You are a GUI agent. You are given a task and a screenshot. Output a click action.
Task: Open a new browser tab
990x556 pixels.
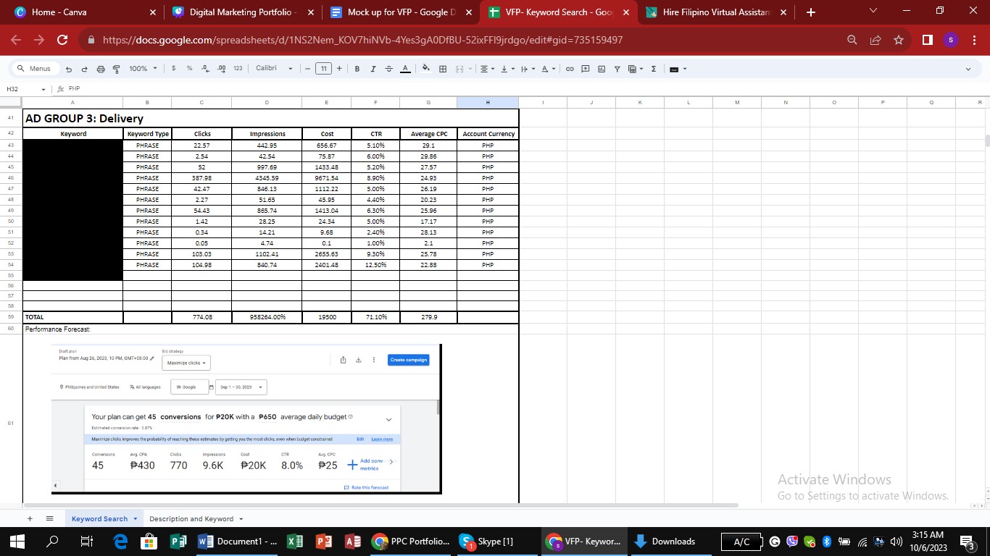pyautogui.click(x=811, y=12)
